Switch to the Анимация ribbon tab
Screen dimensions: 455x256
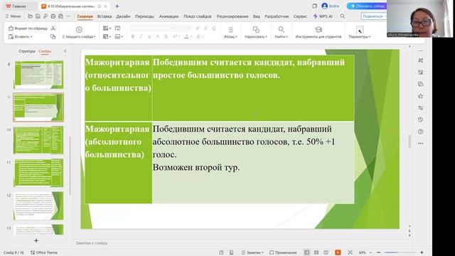pos(168,16)
